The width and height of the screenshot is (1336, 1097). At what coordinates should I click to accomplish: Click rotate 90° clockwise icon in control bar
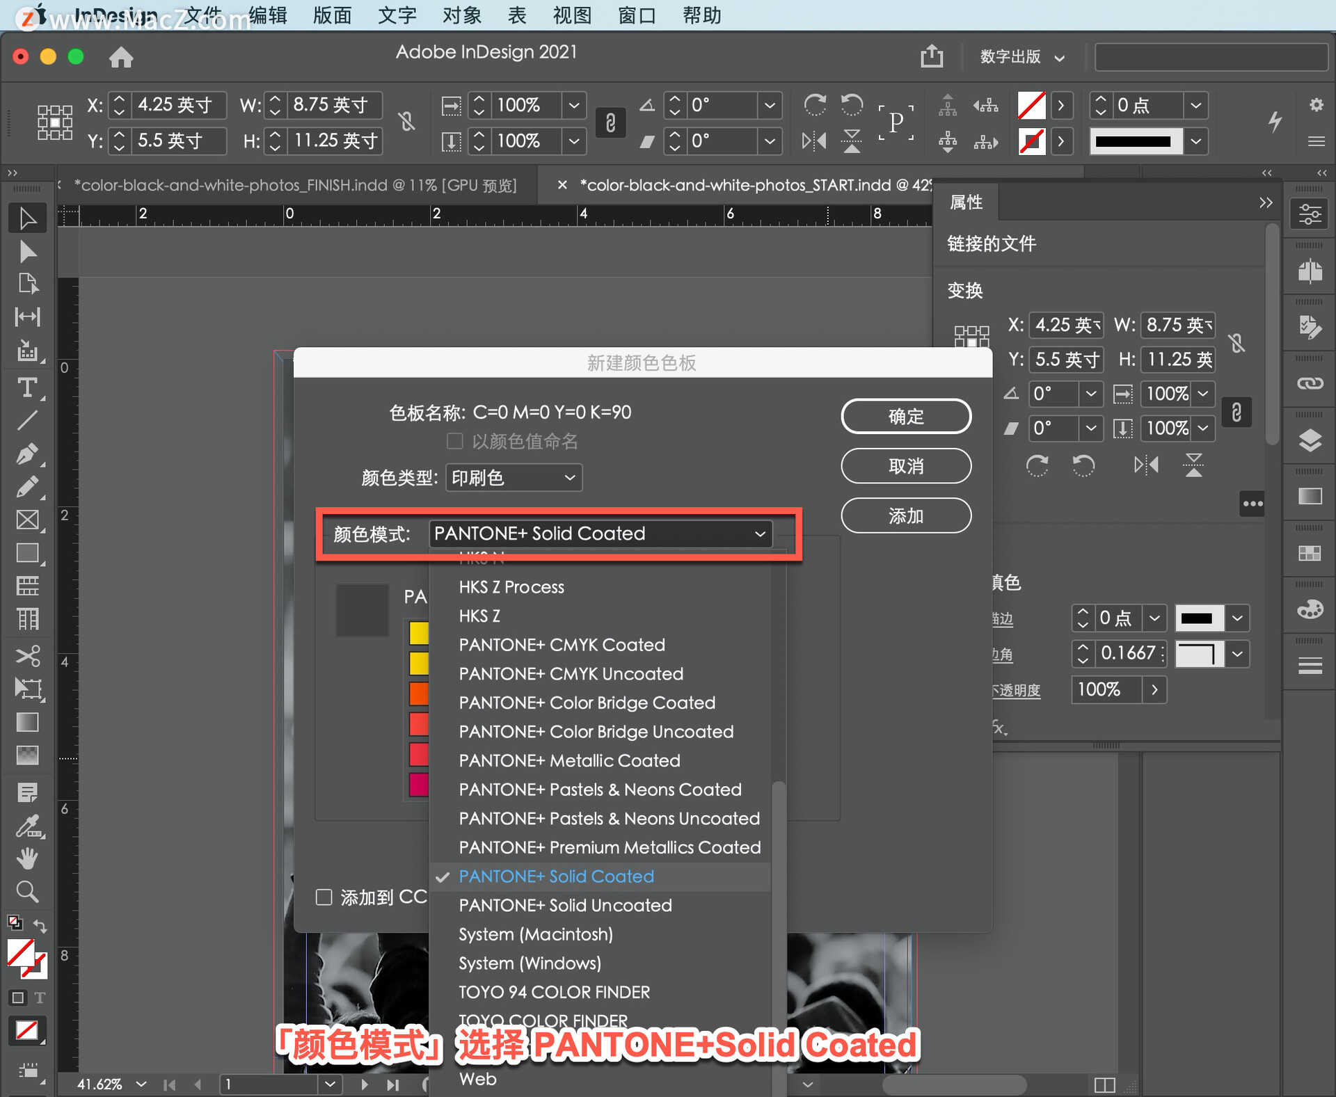pyautogui.click(x=815, y=105)
